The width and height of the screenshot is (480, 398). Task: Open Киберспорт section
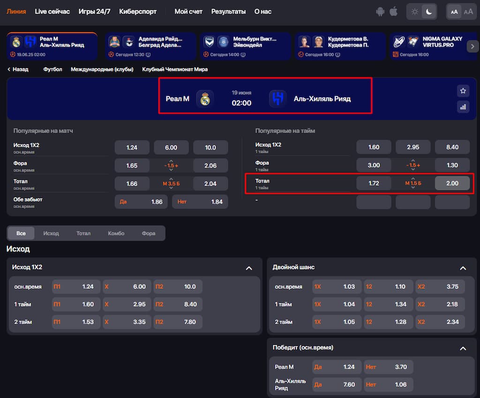pos(138,12)
